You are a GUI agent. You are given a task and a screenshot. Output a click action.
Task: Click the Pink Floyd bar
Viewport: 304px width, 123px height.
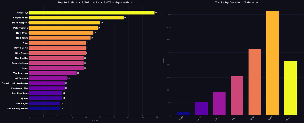pyautogui.click(x=92, y=13)
